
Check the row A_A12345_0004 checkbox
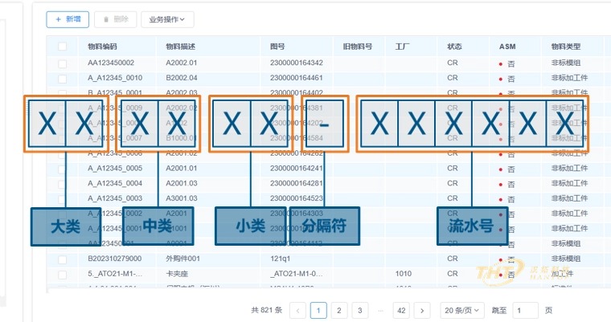(x=62, y=184)
